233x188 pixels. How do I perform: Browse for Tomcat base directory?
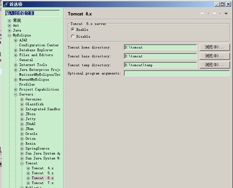[215, 56]
